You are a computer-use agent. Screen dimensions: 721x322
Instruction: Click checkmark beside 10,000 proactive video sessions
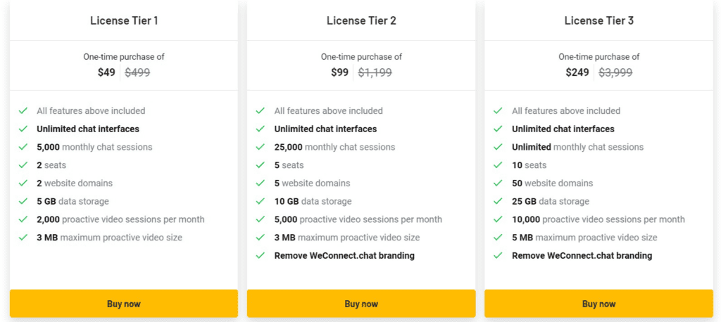498,219
